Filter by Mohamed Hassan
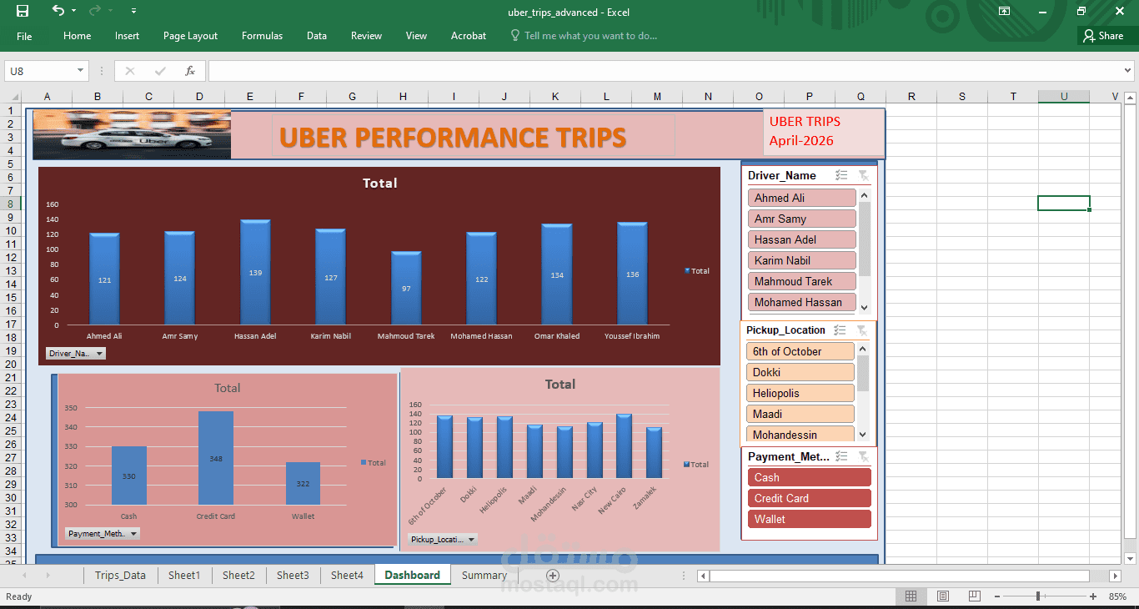Image resolution: width=1139 pixels, height=609 pixels. click(x=802, y=302)
